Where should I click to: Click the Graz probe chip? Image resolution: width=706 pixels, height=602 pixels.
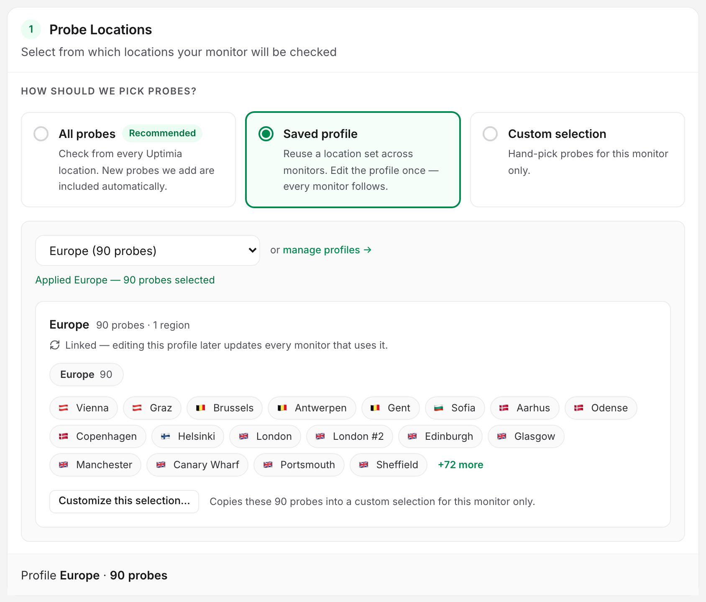point(152,408)
